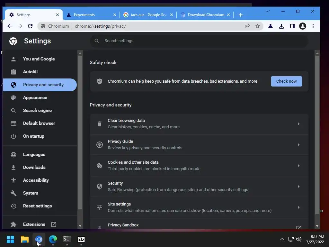
Task: Open the volume control in tray
Action: [299, 239]
